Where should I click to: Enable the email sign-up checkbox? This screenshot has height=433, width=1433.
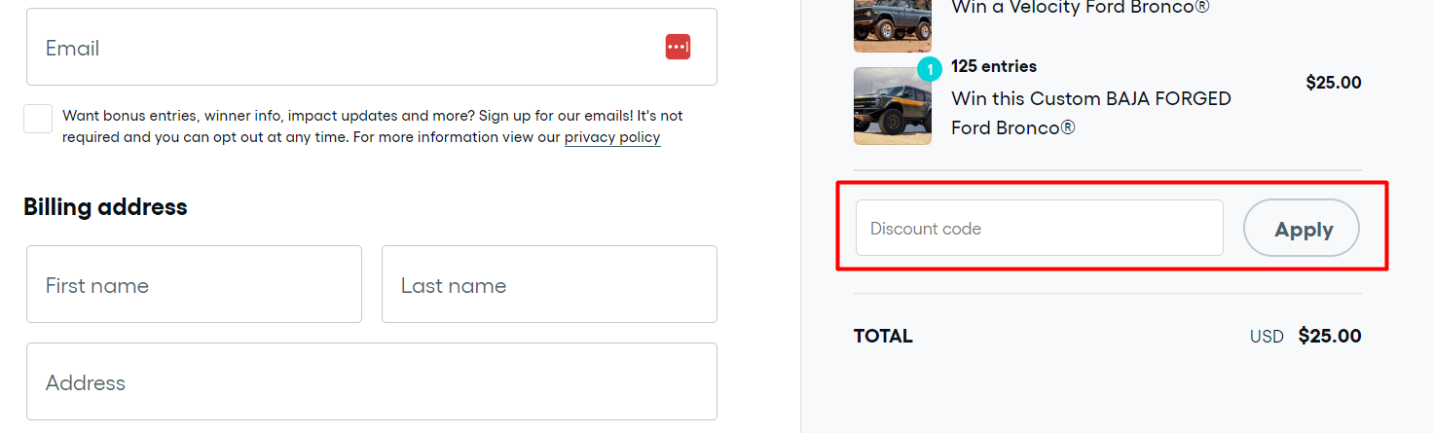(38, 119)
